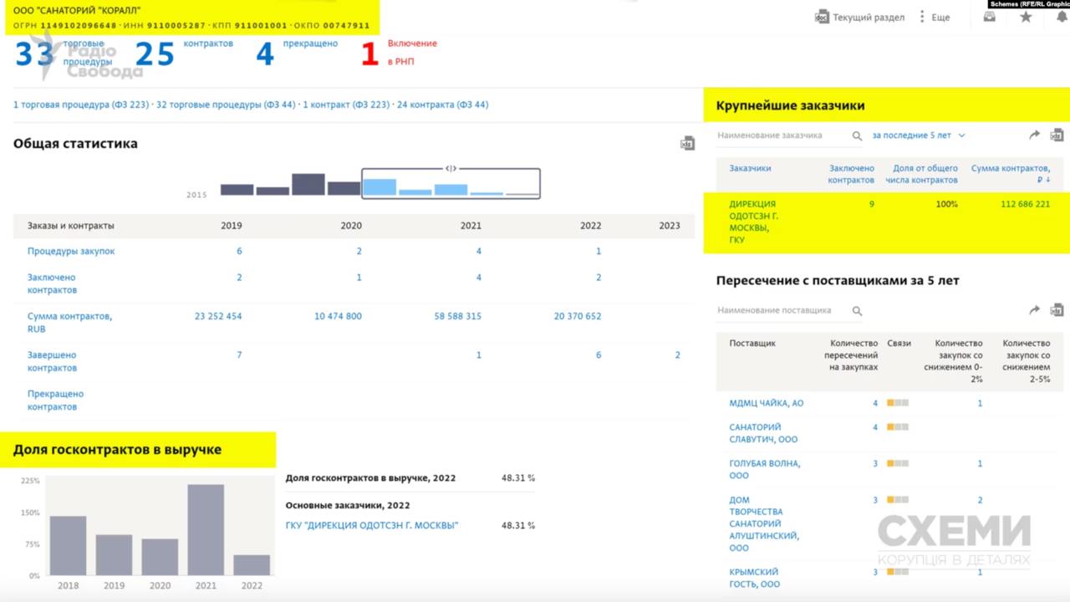The height and width of the screenshot is (602, 1070).
Task: Expand the за последние 5 лет dropdown
Action: (919, 135)
